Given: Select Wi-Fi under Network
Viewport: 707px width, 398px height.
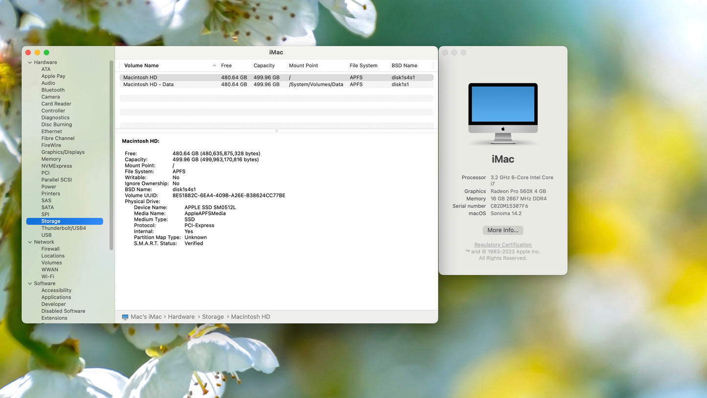Looking at the screenshot, I should 47,276.
